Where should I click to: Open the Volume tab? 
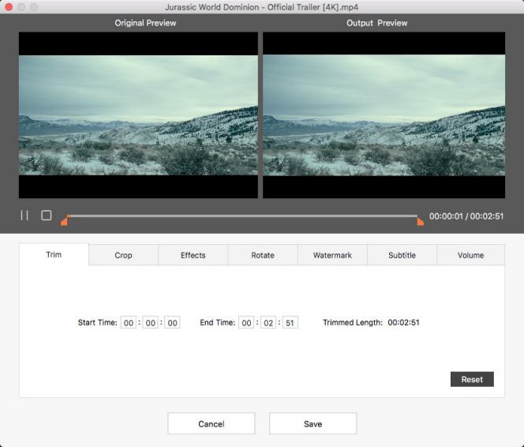point(470,255)
